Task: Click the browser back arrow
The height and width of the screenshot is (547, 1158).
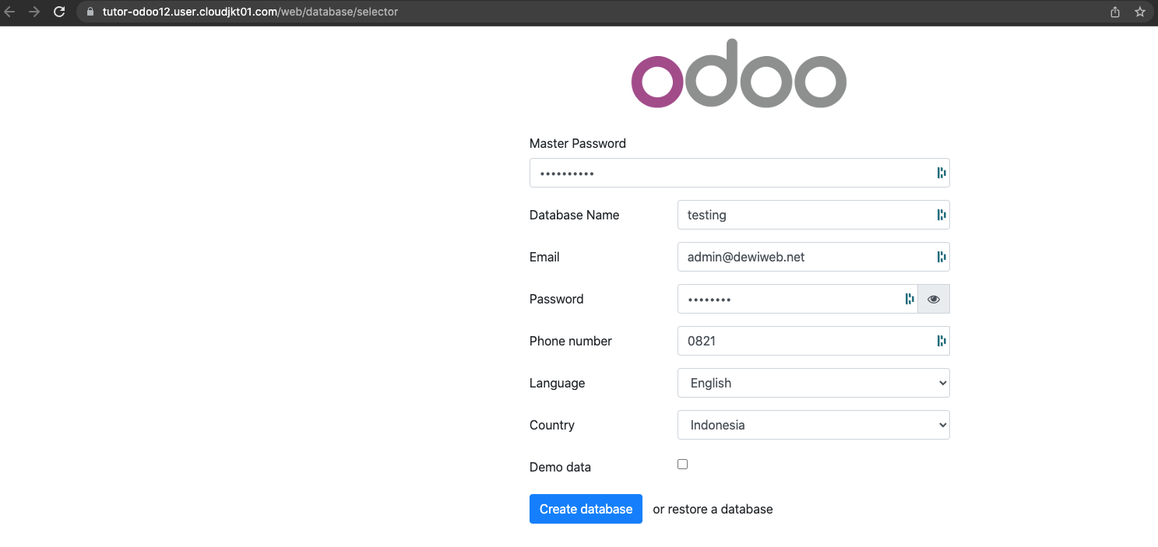Action: pyautogui.click(x=10, y=12)
